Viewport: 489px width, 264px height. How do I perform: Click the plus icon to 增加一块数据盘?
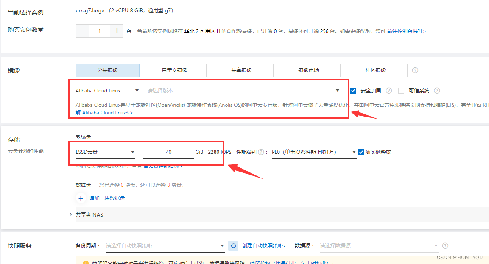pos(81,198)
